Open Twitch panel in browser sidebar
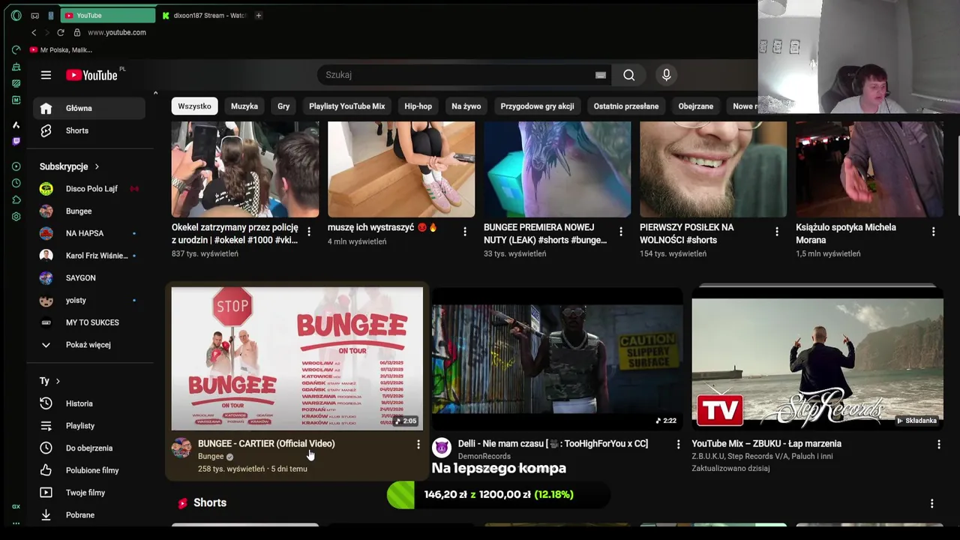Viewport: 960px width, 540px height. pos(16,141)
